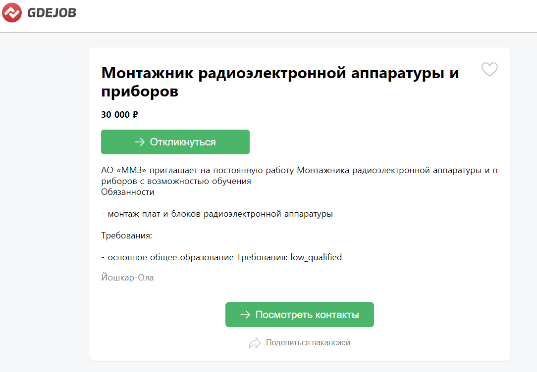Click the arrow icon inside Откликнуться button
This screenshot has height=372, width=537.
click(x=140, y=142)
